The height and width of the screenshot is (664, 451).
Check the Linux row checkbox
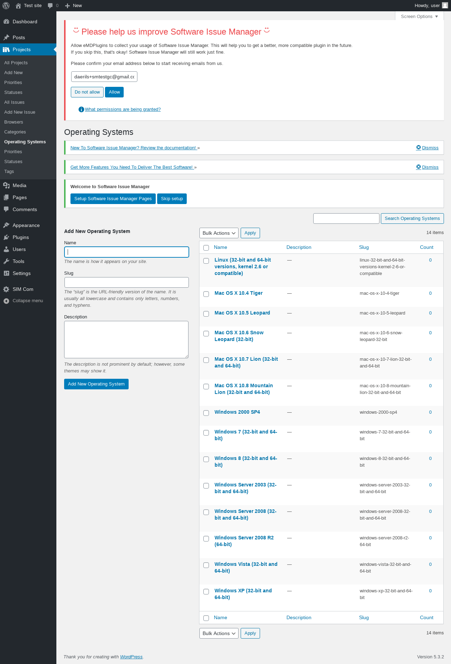[x=206, y=261]
